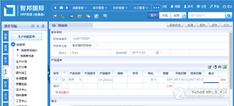Expand the 质量检验 tree item
The image size is (234, 106).
tap(13, 84)
